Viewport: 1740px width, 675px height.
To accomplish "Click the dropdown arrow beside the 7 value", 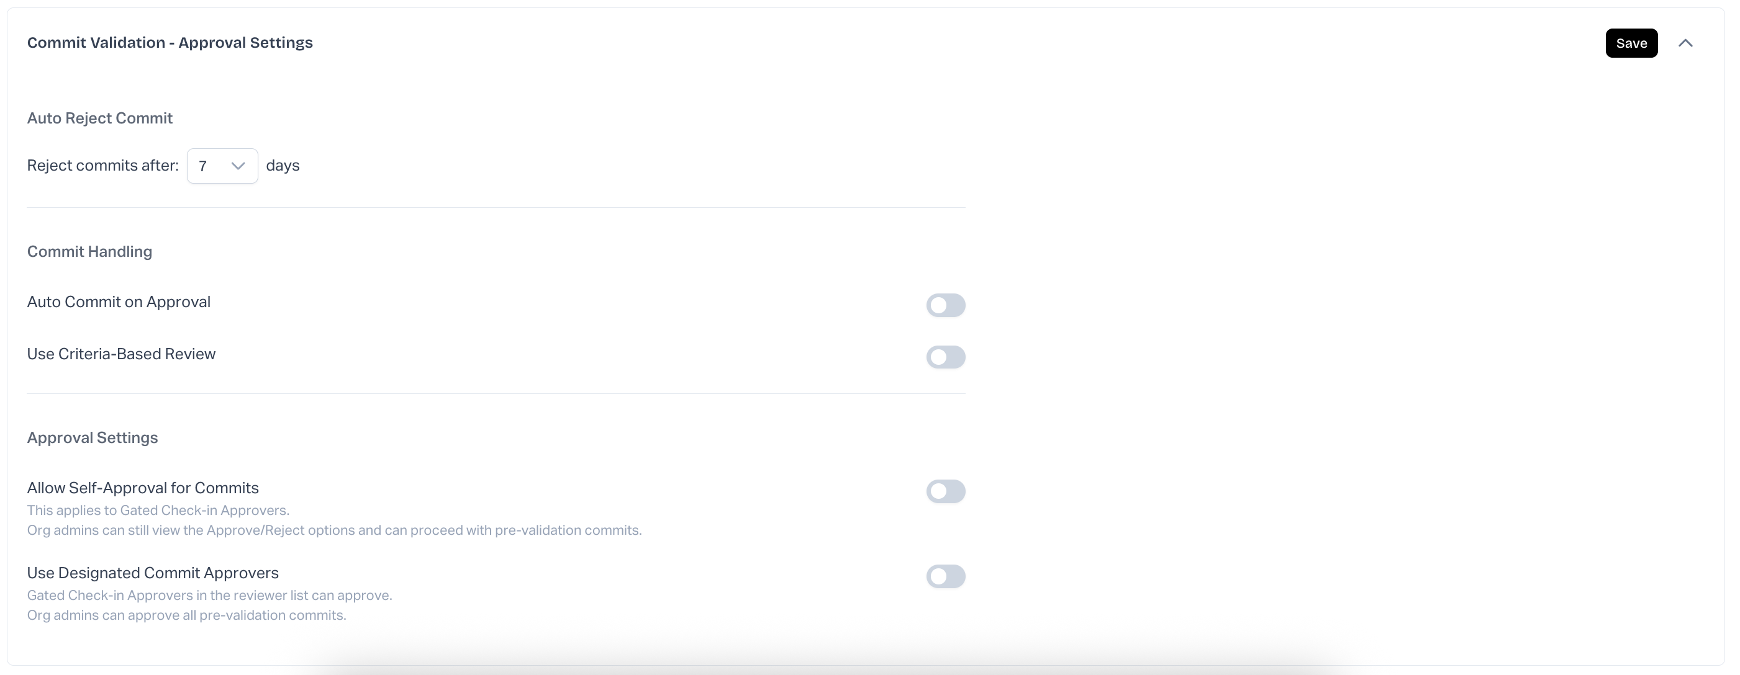I will [238, 166].
